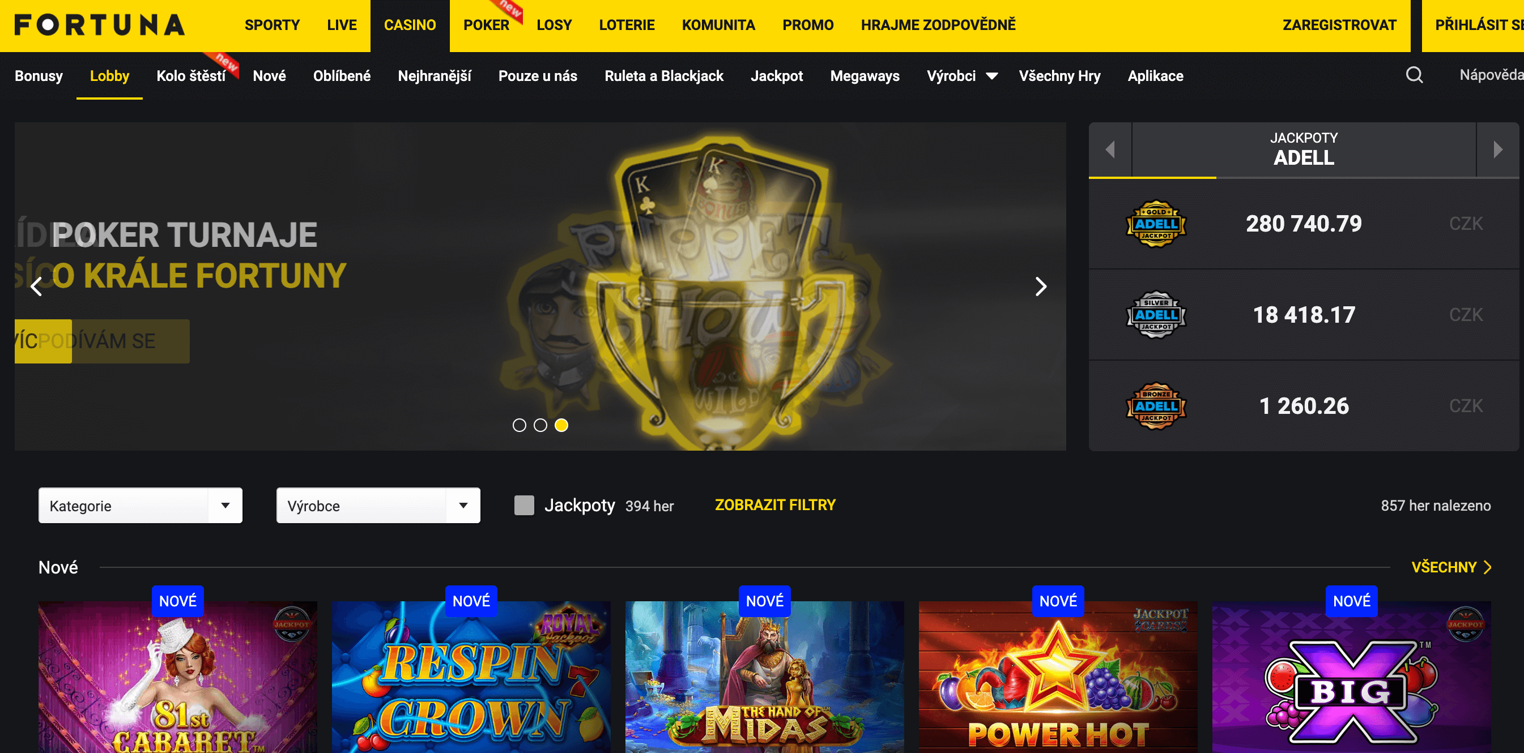
Task: Open the search magnifier icon
Action: pos(1414,75)
